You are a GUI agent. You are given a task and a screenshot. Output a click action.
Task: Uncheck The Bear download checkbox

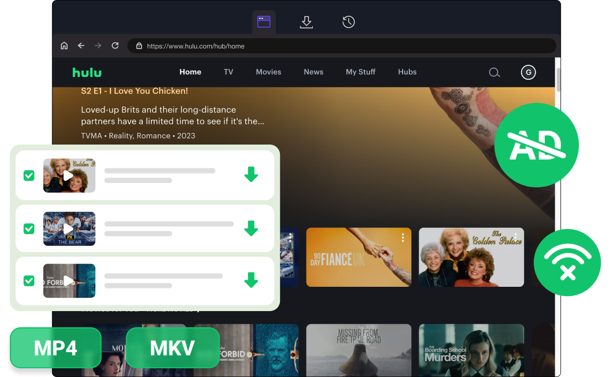(x=29, y=228)
